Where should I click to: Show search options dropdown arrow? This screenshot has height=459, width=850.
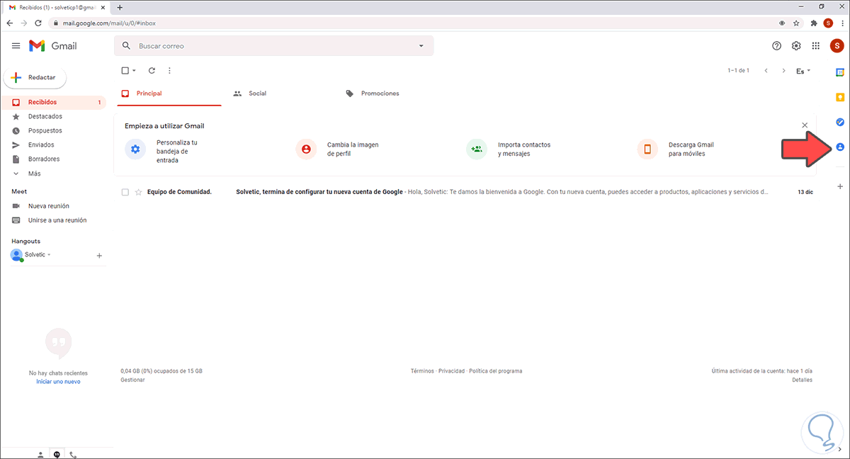point(421,46)
